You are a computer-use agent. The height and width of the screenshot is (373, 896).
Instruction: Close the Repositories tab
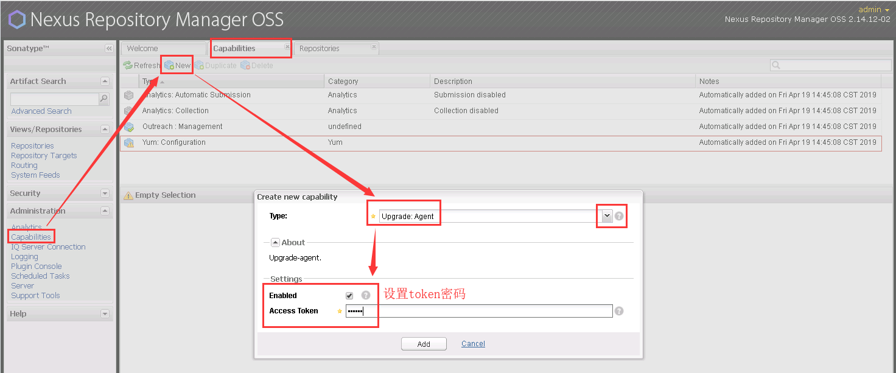(374, 46)
